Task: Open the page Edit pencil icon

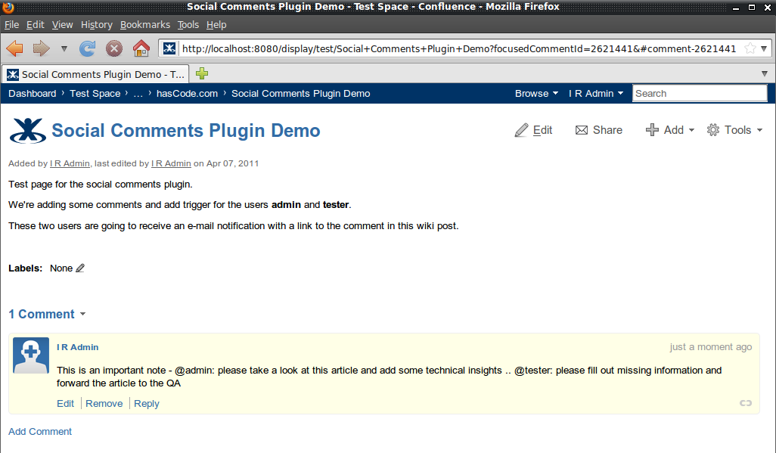Action: coord(521,129)
